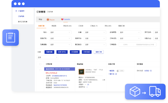The height and width of the screenshot is (103, 168).
Task: Tick the select-all checkbox in table header
Action: point(40,64)
